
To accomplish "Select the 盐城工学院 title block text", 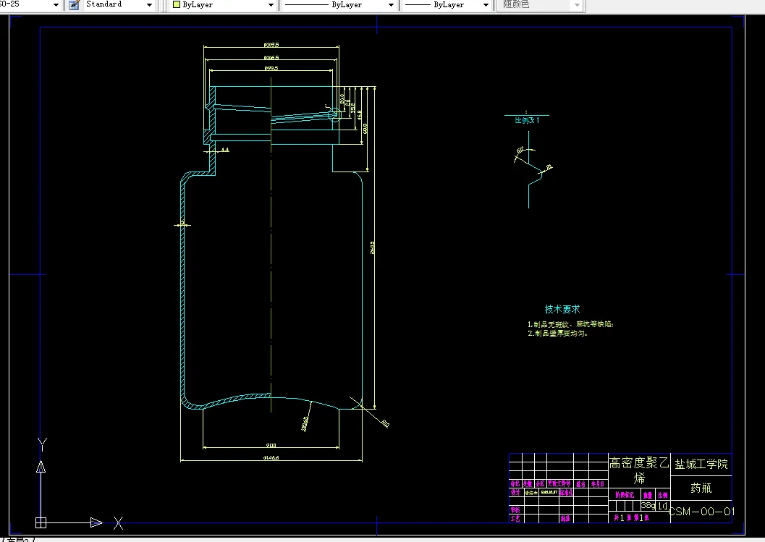I will [x=701, y=464].
